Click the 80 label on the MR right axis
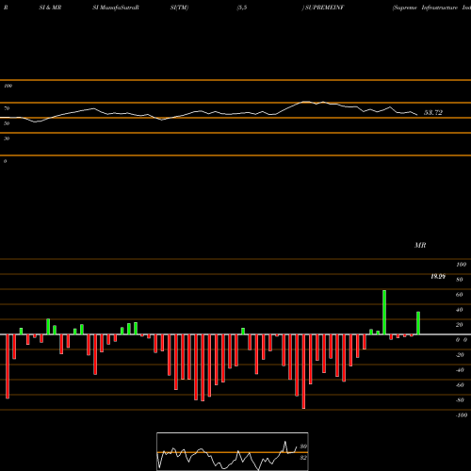 460,280
